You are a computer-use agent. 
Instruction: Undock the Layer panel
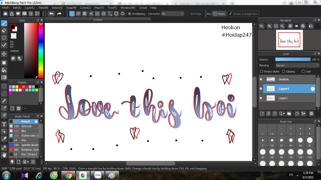(x=315, y=53)
